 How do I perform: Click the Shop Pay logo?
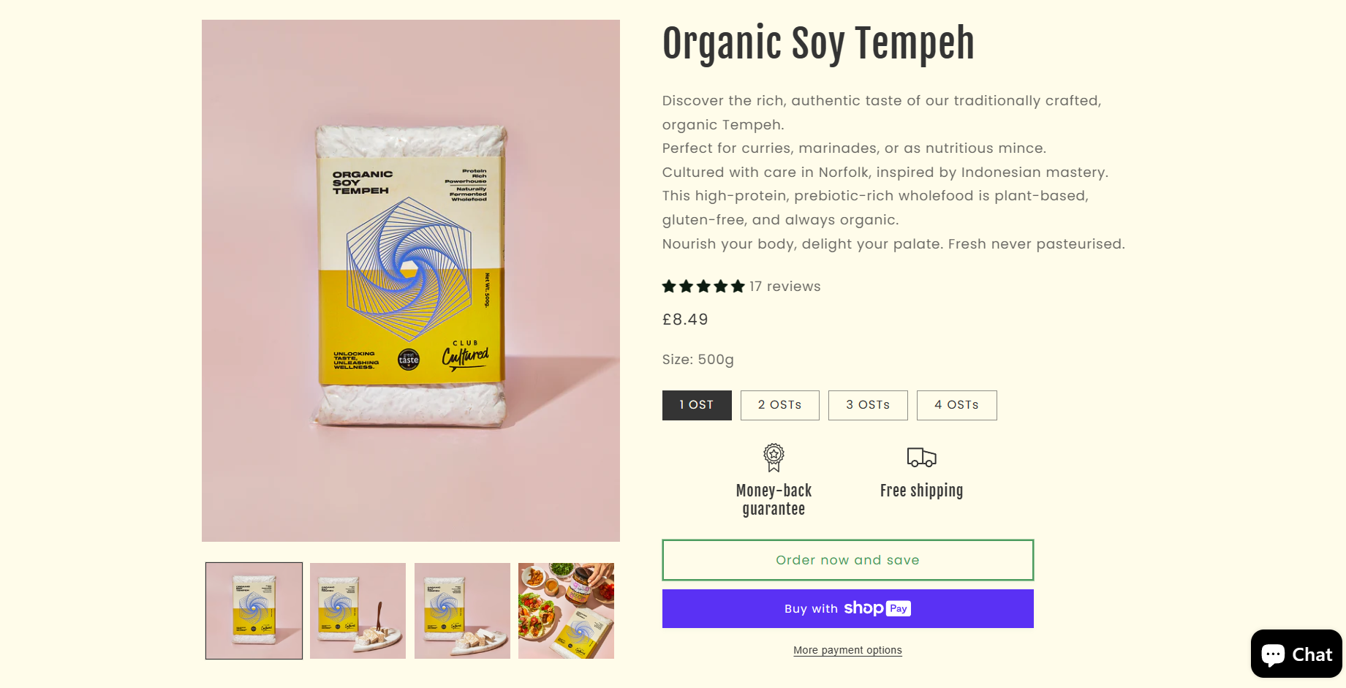(877, 608)
